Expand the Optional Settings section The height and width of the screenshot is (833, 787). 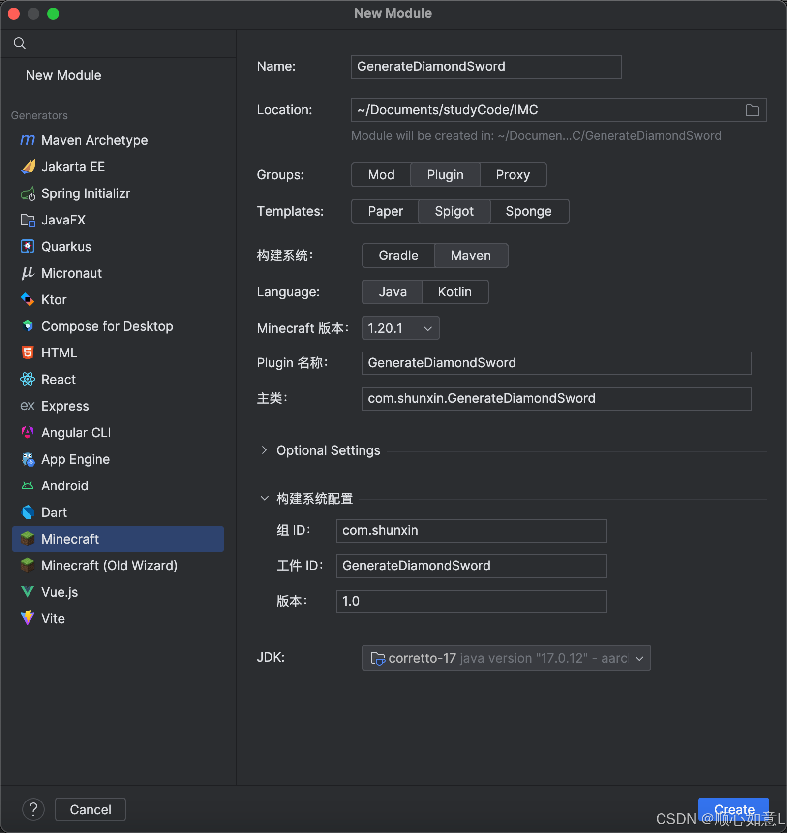[x=265, y=450]
